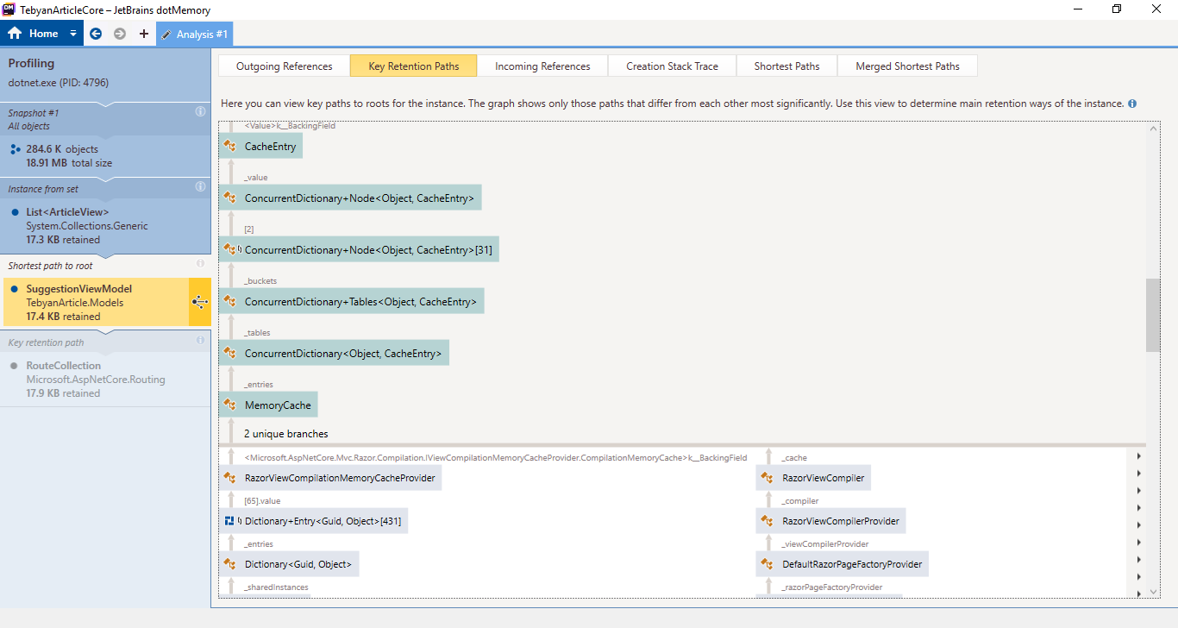Open info icon for Snapshot #1

point(200,112)
